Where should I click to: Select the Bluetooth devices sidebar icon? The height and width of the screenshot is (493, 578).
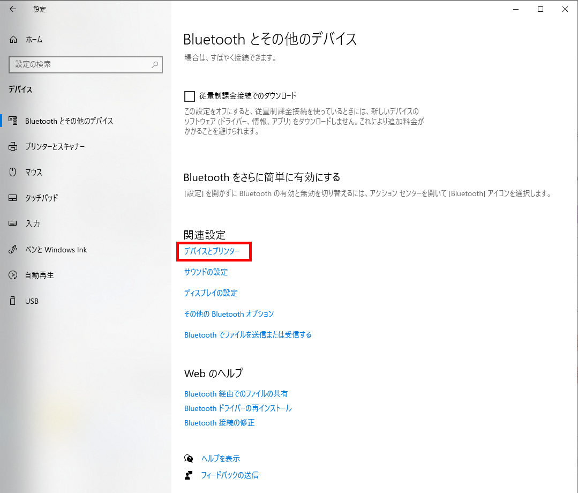[13, 121]
